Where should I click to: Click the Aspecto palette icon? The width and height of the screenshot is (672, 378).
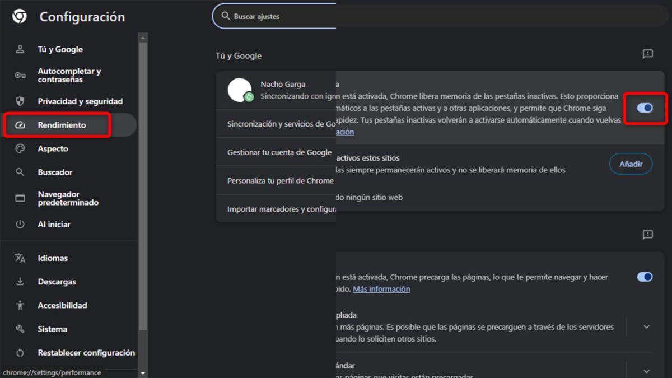pos(20,148)
